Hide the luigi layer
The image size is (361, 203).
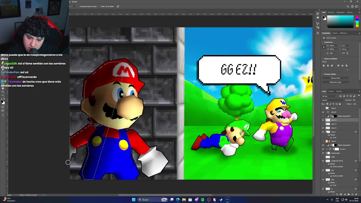[323, 179]
